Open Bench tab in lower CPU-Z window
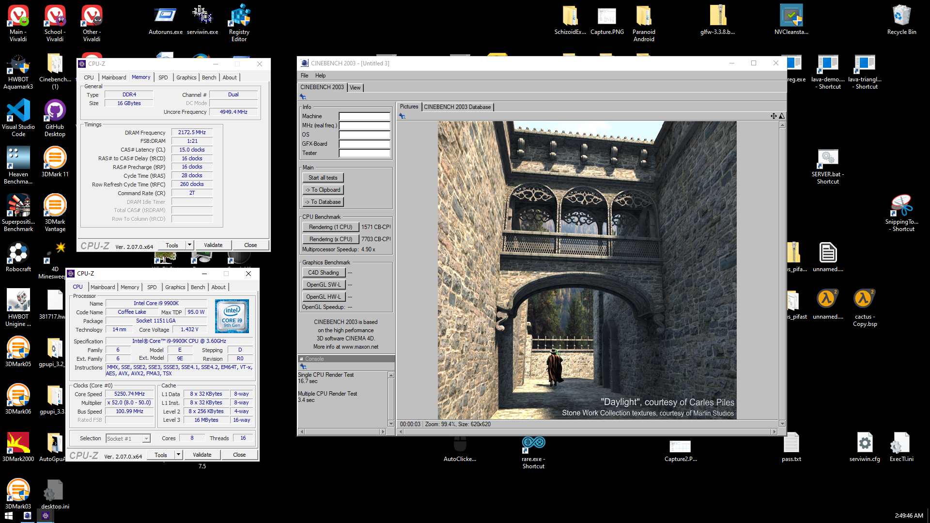This screenshot has width=930, height=523. pos(198,287)
